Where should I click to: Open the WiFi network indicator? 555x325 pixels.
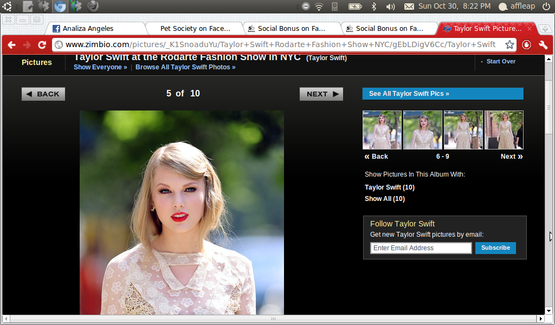tap(319, 6)
